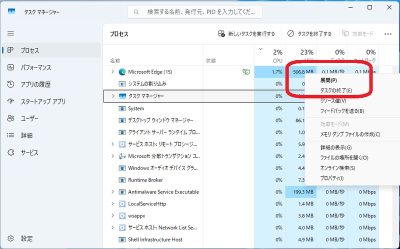400x249 pixels.
Task: Click the タスク マネージャー process row icon
Action: click(x=122, y=96)
